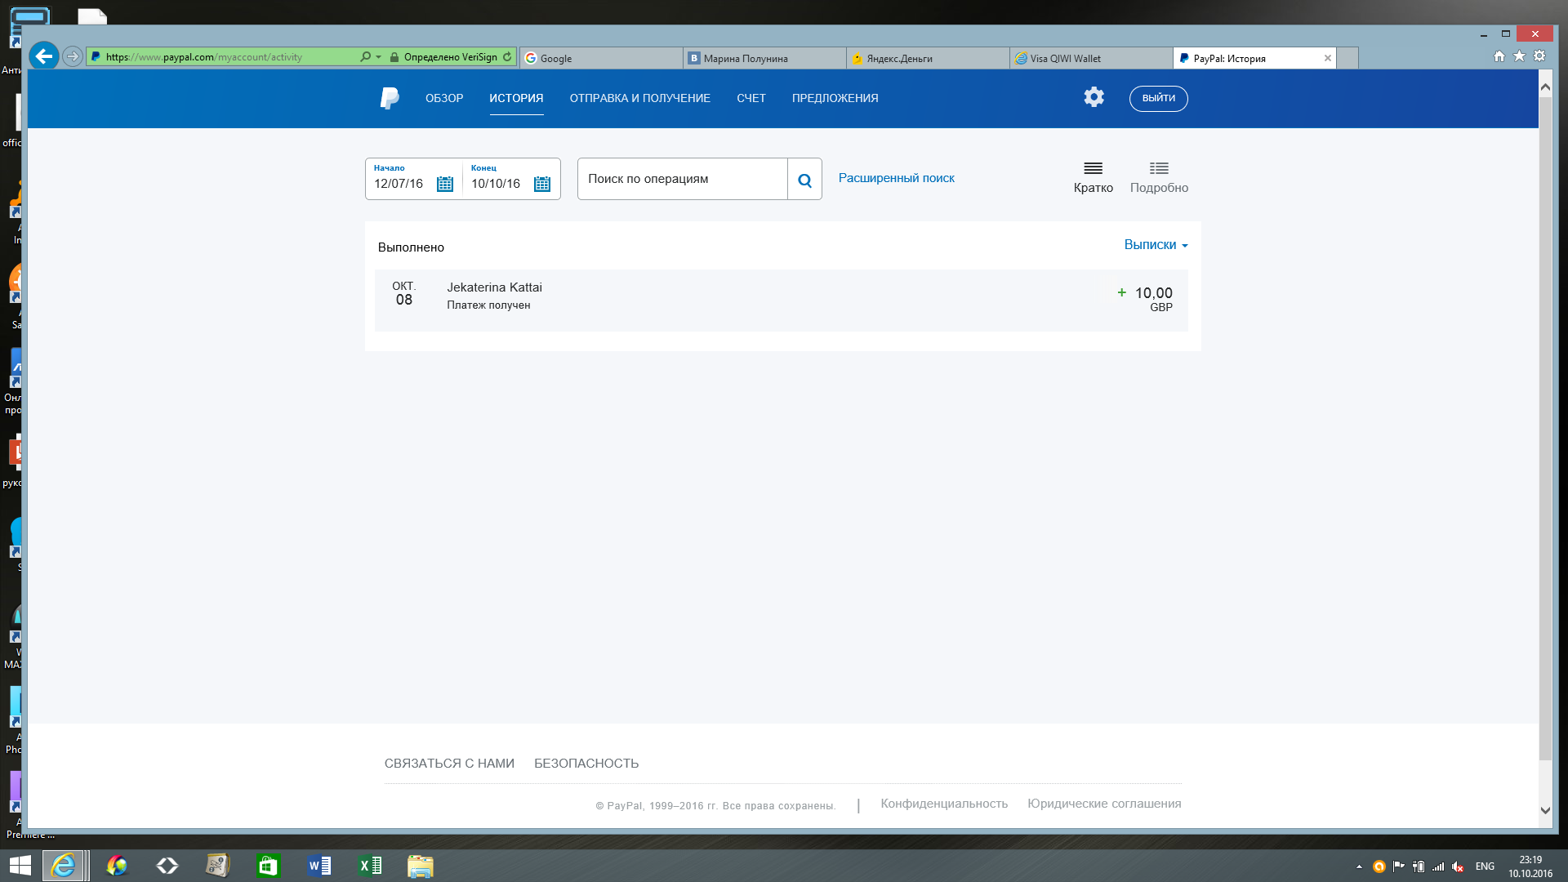Viewport: 1568px width, 882px height.
Task: Open the Юридические соглашения footer link
Action: pyautogui.click(x=1104, y=804)
